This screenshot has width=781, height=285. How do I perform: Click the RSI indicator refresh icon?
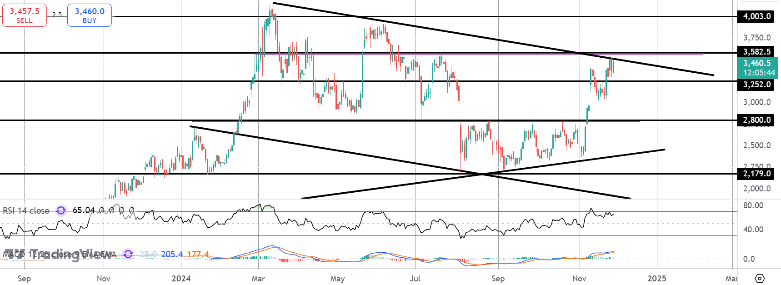tap(61, 210)
